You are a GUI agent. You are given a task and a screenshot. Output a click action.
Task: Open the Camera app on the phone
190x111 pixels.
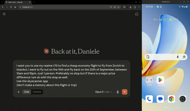coord(183,99)
